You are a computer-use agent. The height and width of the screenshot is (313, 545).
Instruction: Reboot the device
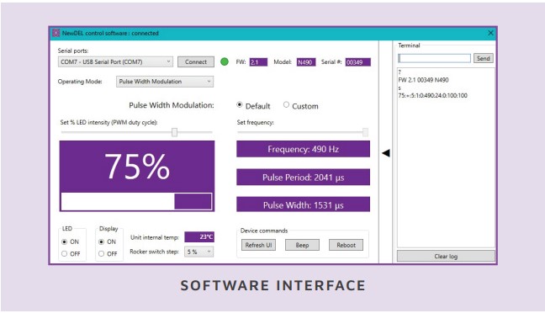[346, 245]
